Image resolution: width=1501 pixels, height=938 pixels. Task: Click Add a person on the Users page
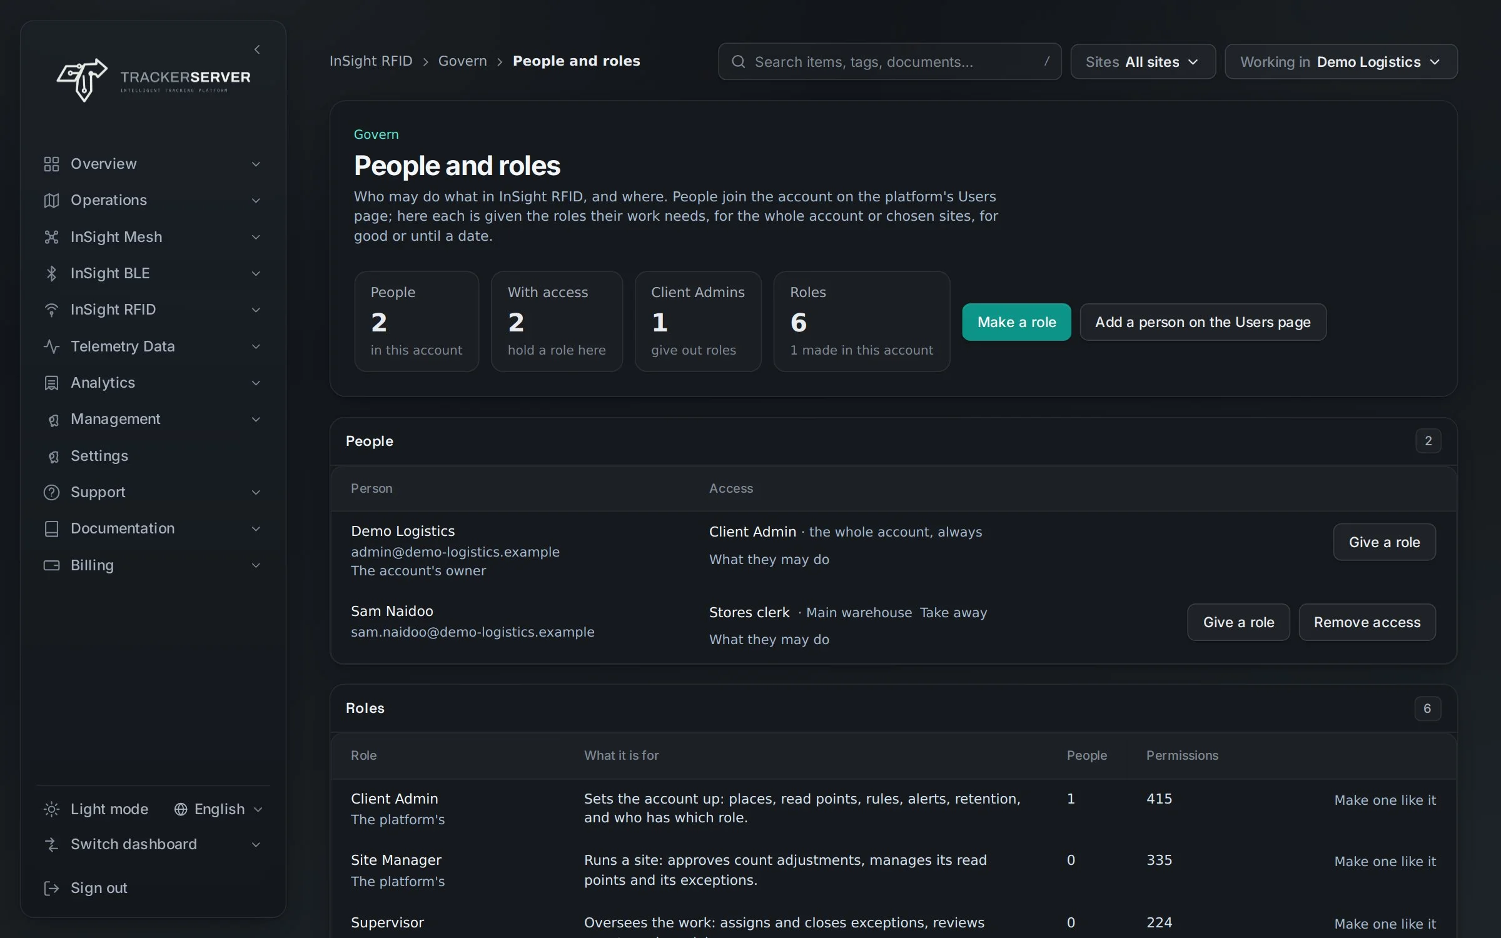pos(1203,322)
